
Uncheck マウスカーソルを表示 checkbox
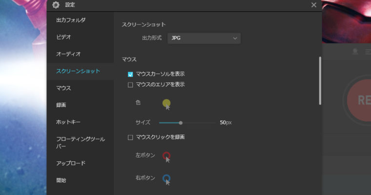click(130, 74)
